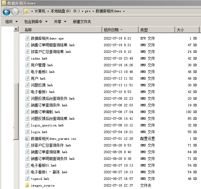This screenshot has height=189, width=201.
Task: Click the index.hmb file icon
Action: click(27, 58)
